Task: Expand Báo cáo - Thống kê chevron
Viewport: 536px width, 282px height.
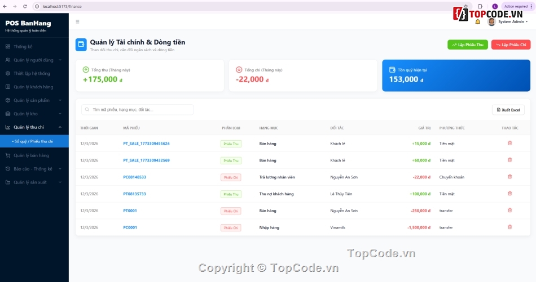Action: coord(60,169)
